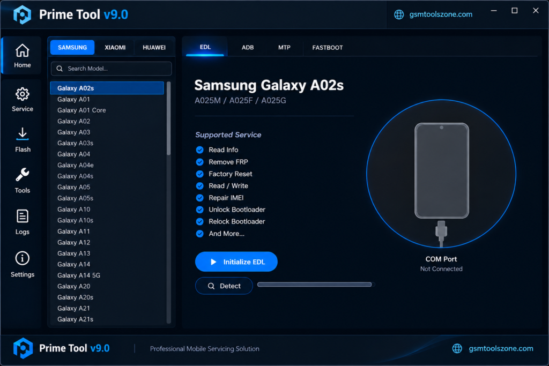Select Galaxy A04s model
Screen dimensions: 549x366
point(107,176)
